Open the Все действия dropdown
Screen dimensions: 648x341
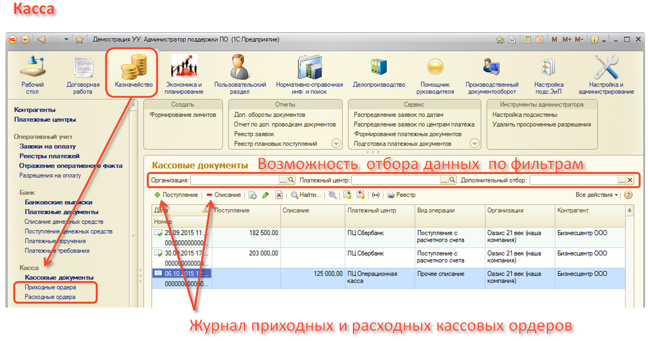coord(596,195)
